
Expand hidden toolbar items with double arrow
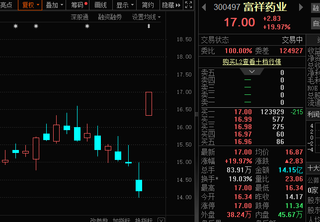(x=180, y=5)
